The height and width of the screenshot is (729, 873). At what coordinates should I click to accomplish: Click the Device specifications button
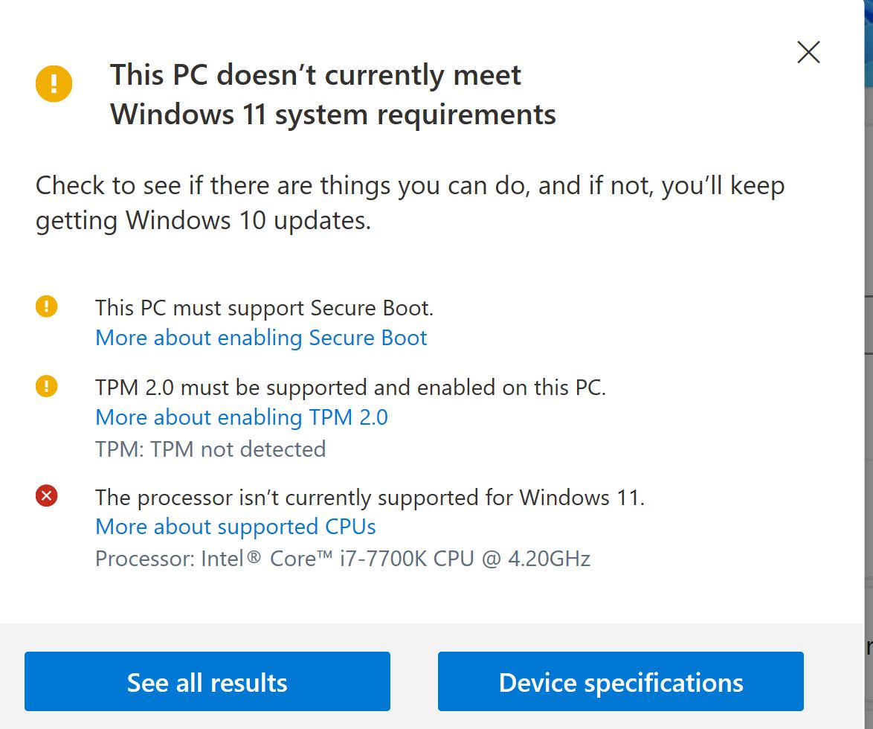[x=621, y=681]
